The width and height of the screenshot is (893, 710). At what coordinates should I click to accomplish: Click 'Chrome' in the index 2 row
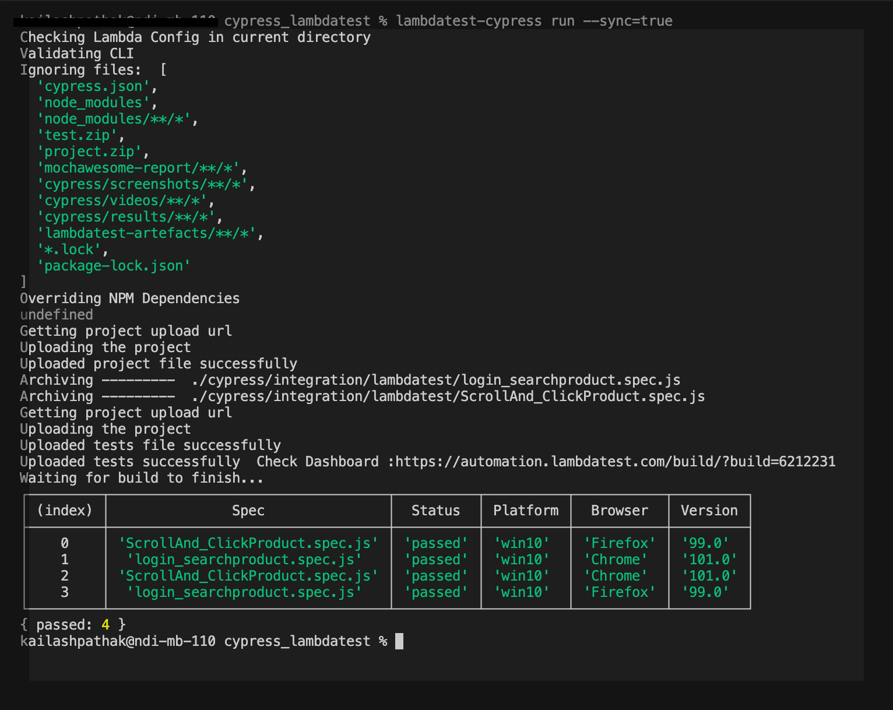616,576
